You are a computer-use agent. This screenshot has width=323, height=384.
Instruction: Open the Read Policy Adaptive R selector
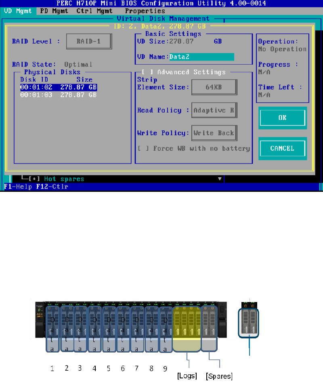click(x=214, y=110)
